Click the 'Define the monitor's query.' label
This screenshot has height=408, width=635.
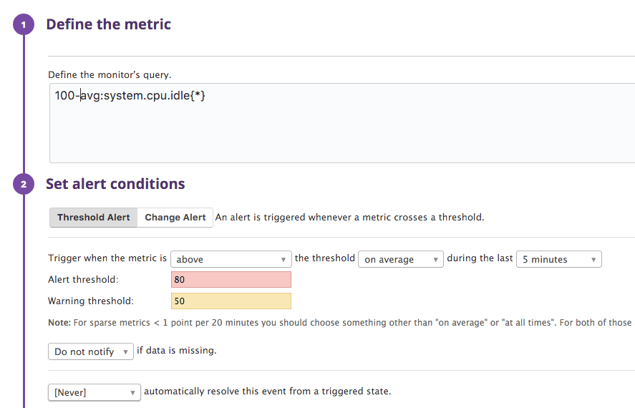point(110,74)
